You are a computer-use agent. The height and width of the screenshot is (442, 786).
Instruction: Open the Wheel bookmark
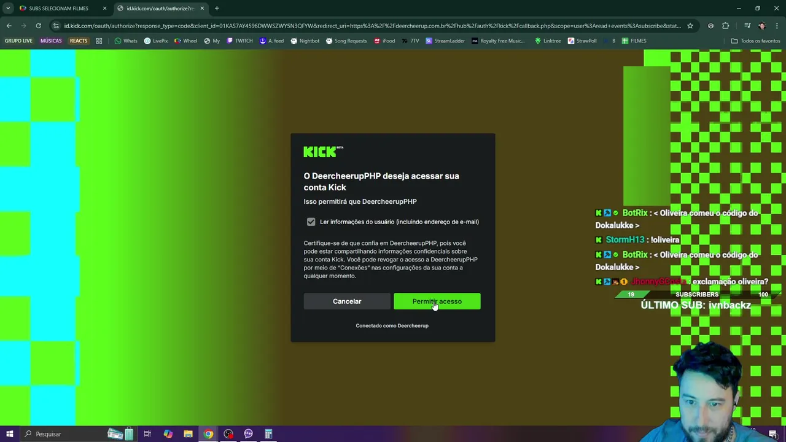[x=185, y=41]
